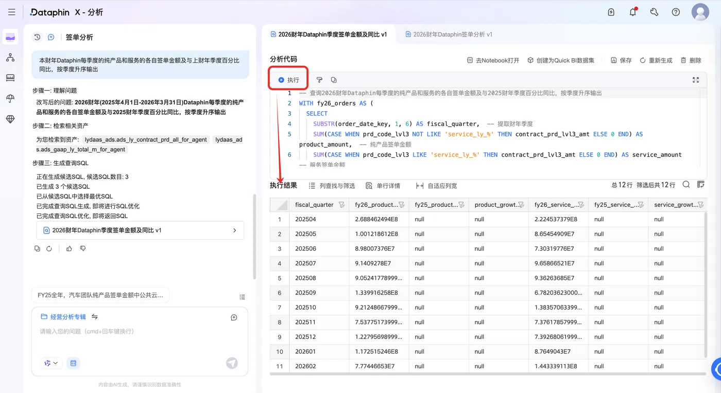Select the table's top-left select-all corner cell
The height and width of the screenshot is (393, 721).
point(280,205)
